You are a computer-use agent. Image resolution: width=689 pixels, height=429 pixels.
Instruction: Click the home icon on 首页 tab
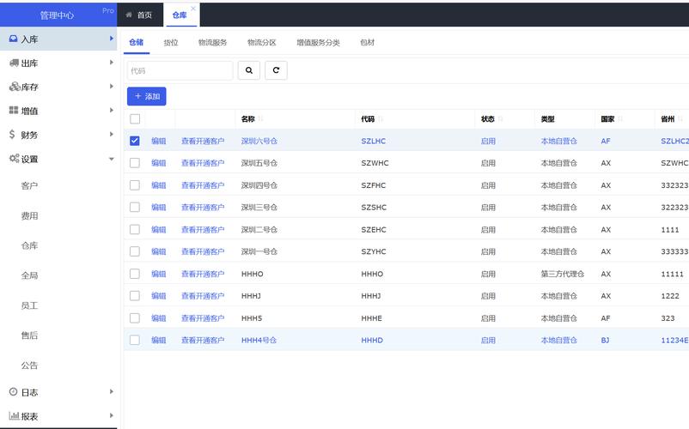click(x=129, y=15)
